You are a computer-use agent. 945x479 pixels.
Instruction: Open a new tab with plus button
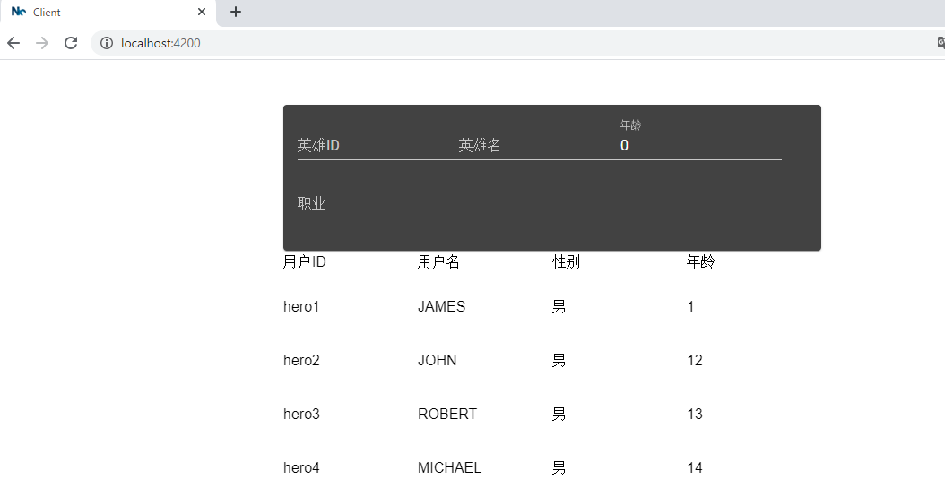click(236, 12)
